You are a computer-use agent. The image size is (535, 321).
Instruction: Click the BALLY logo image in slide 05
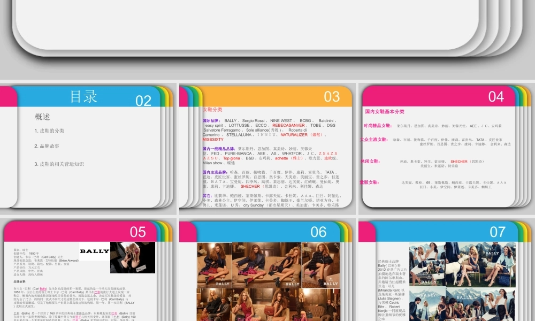(x=95, y=251)
